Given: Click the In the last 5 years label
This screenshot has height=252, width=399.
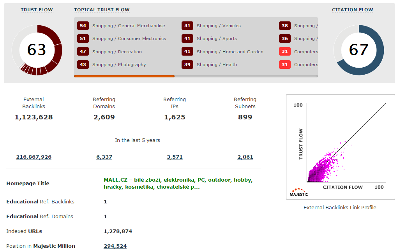Looking at the screenshot, I should click(x=138, y=140).
